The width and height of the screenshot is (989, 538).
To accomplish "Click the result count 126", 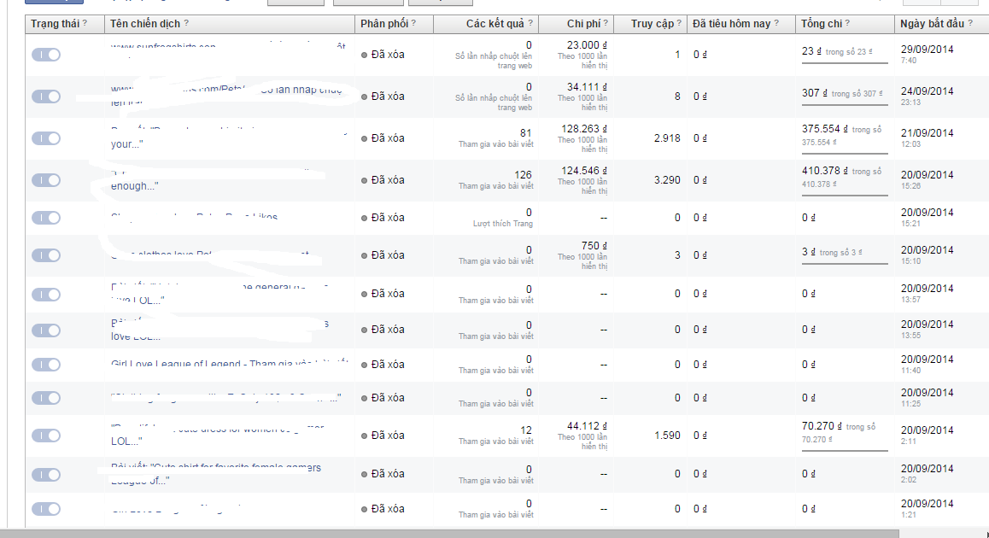I will click(x=523, y=175).
